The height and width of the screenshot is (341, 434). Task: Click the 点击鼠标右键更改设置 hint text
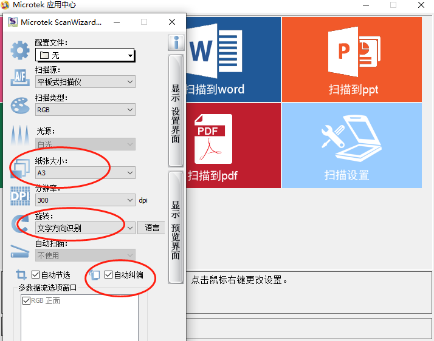239,280
